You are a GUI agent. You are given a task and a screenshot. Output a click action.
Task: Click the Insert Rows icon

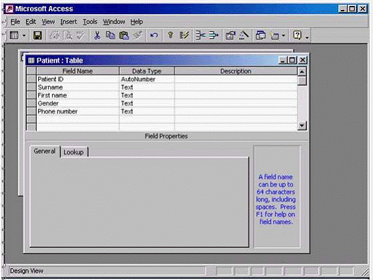(x=200, y=35)
